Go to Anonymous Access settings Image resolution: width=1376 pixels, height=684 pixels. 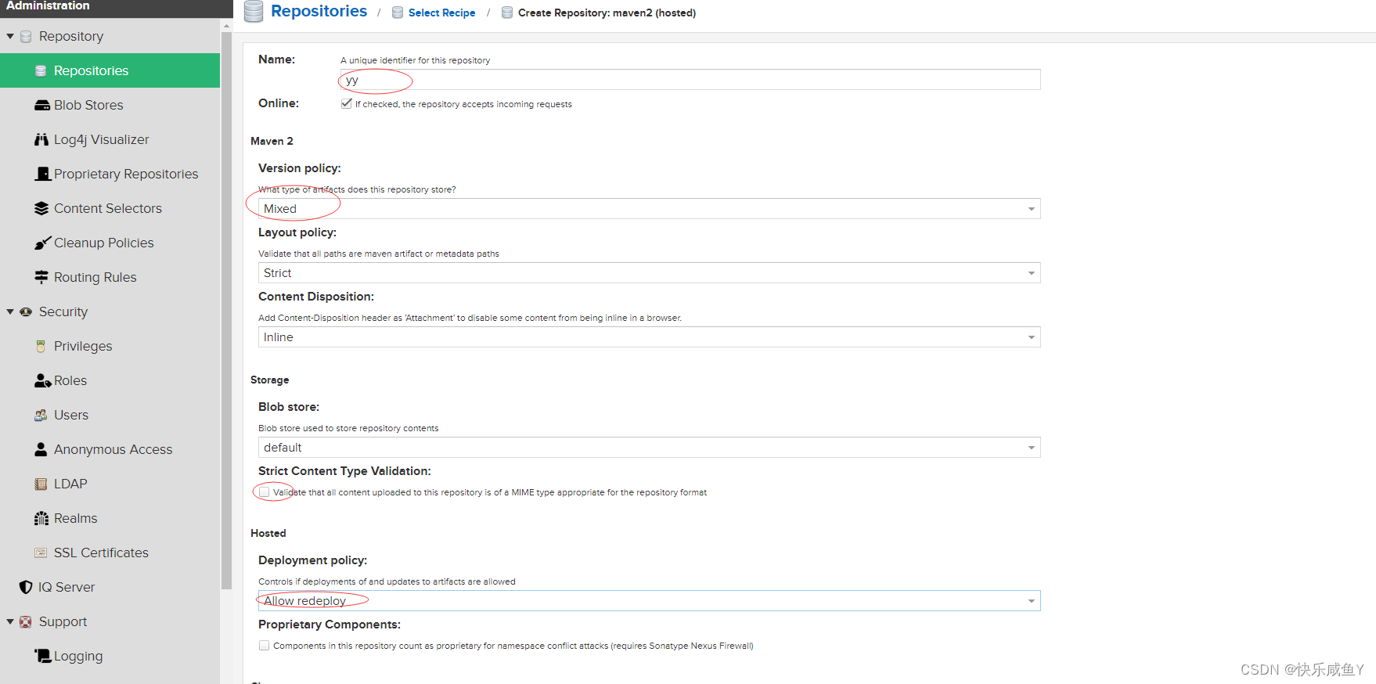(110, 449)
